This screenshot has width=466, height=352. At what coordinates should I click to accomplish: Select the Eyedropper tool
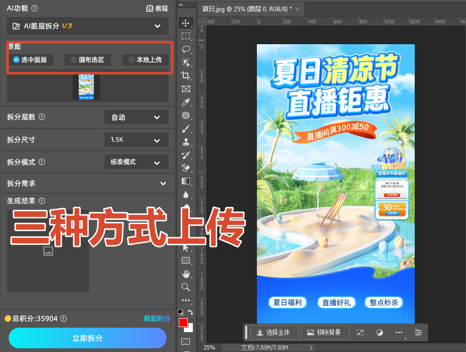(x=186, y=102)
